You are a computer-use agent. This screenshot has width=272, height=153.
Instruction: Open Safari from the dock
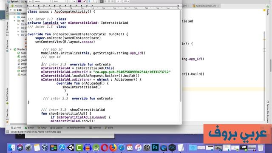tap(121, 147)
